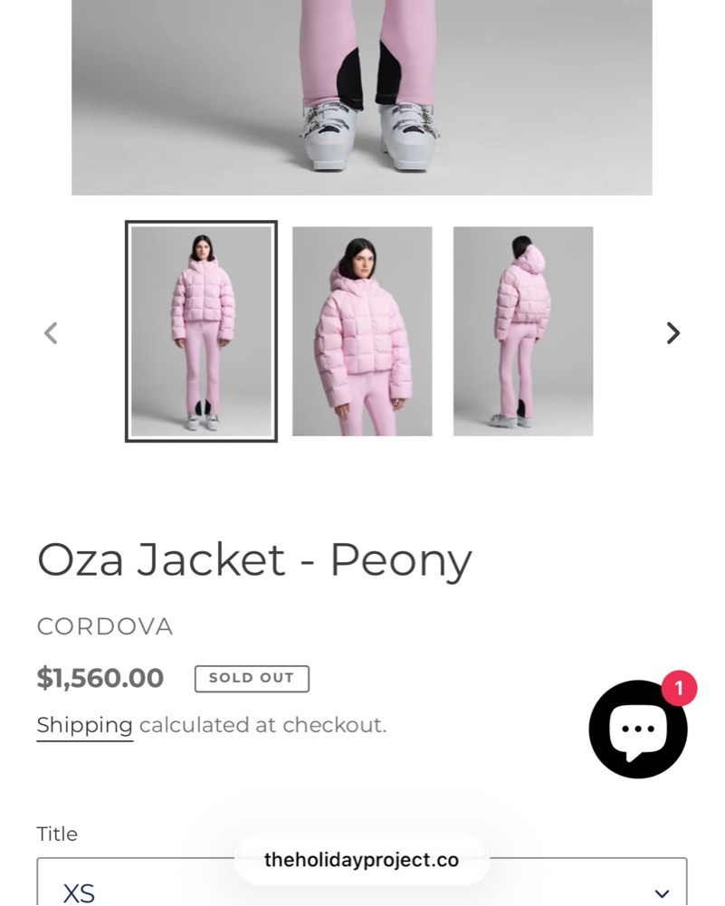Click the three dots inside chat bubble
725x906 pixels.
click(x=637, y=729)
